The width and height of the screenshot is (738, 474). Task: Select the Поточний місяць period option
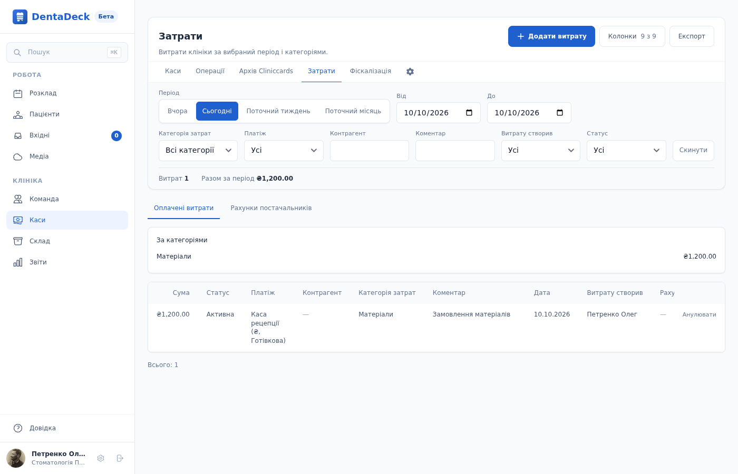[353, 111]
